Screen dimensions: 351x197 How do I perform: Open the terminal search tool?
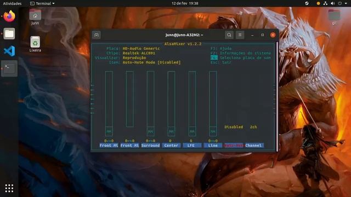pyautogui.click(x=229, y=35)
